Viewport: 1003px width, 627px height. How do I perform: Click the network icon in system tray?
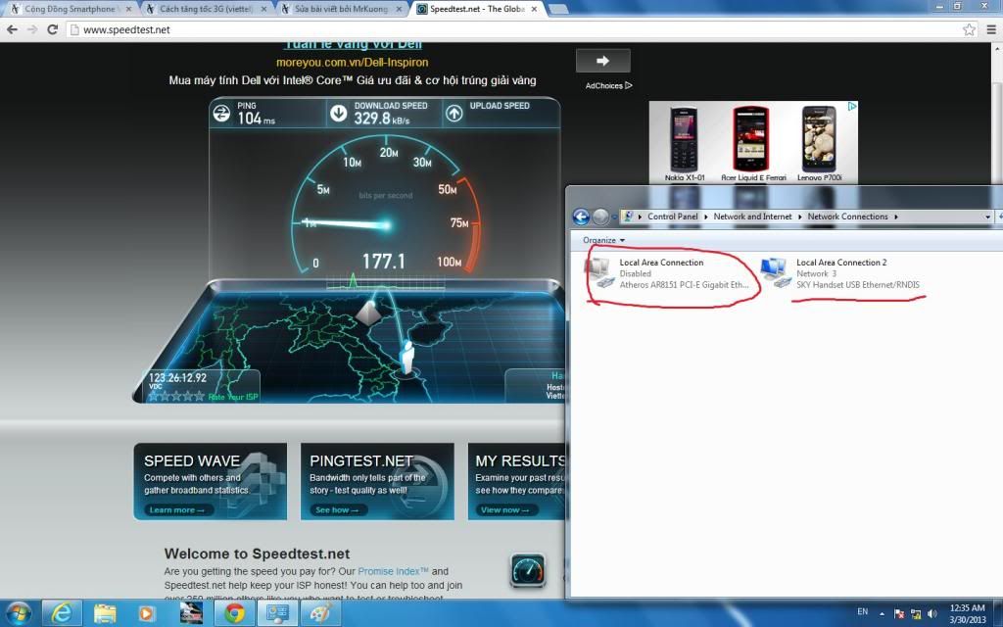[x=916, y=613]
